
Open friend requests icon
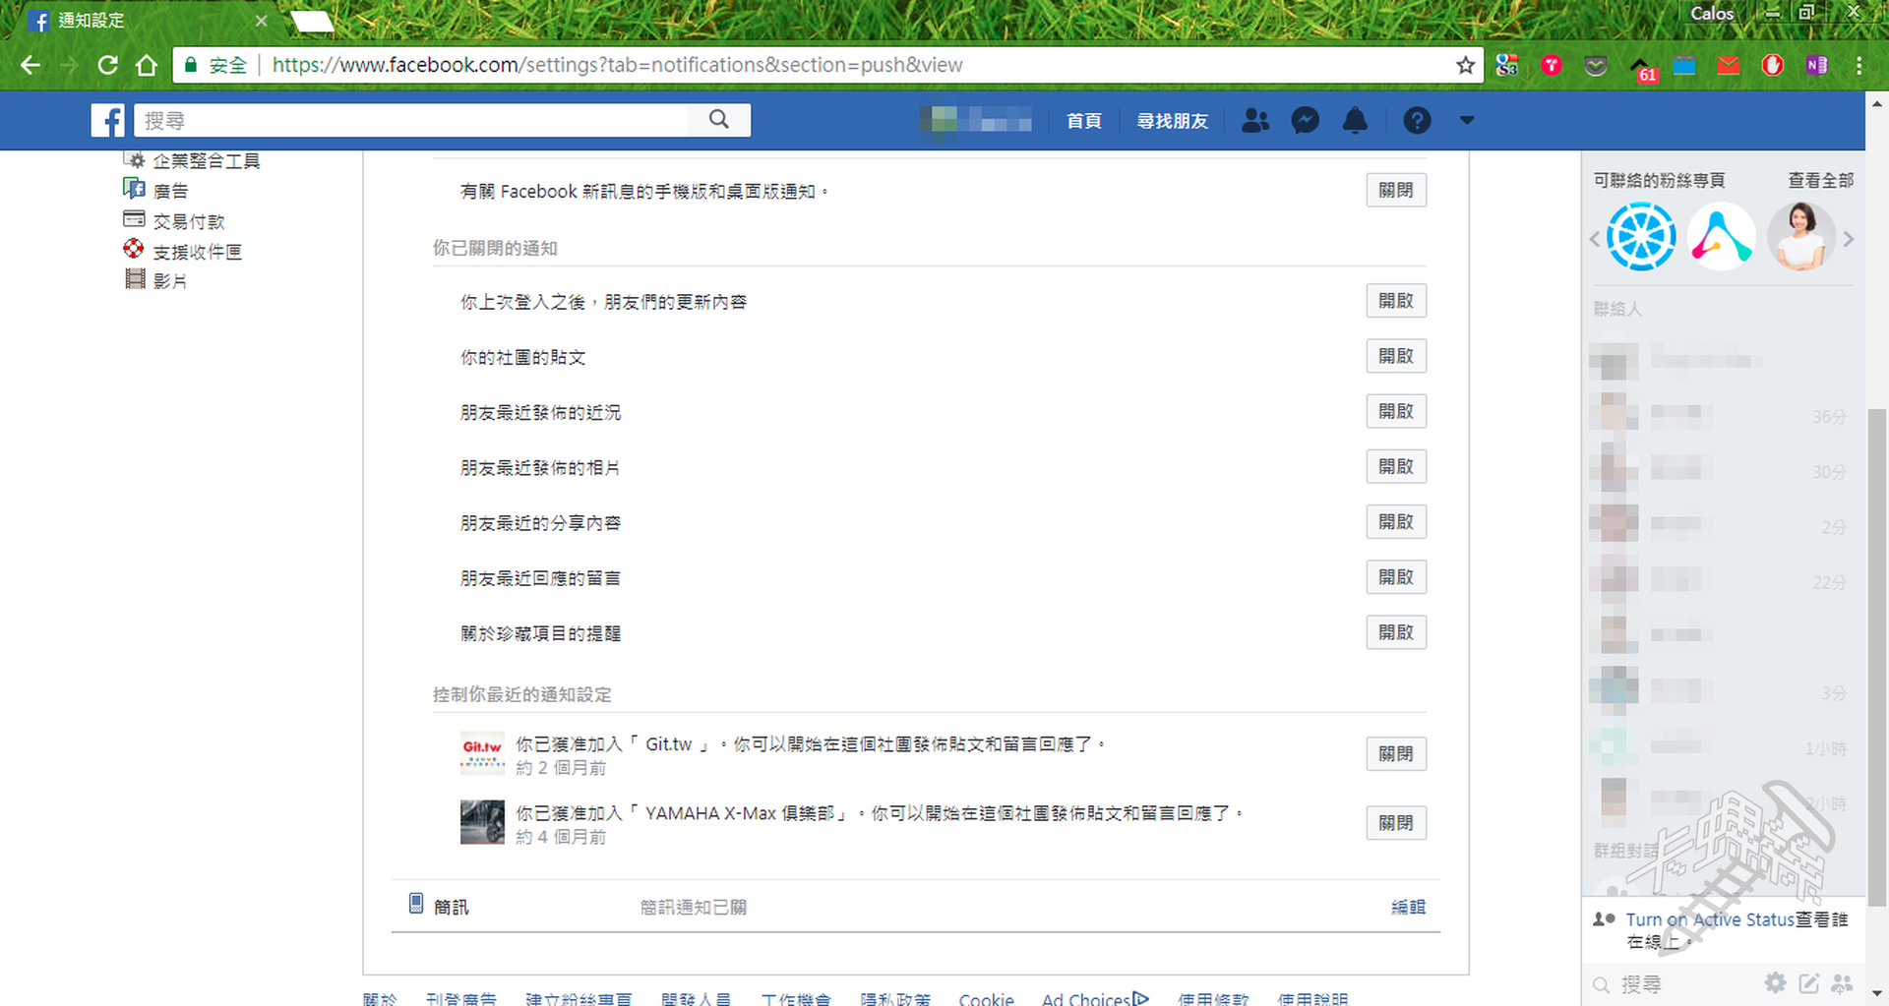[x=1254, y=121]
